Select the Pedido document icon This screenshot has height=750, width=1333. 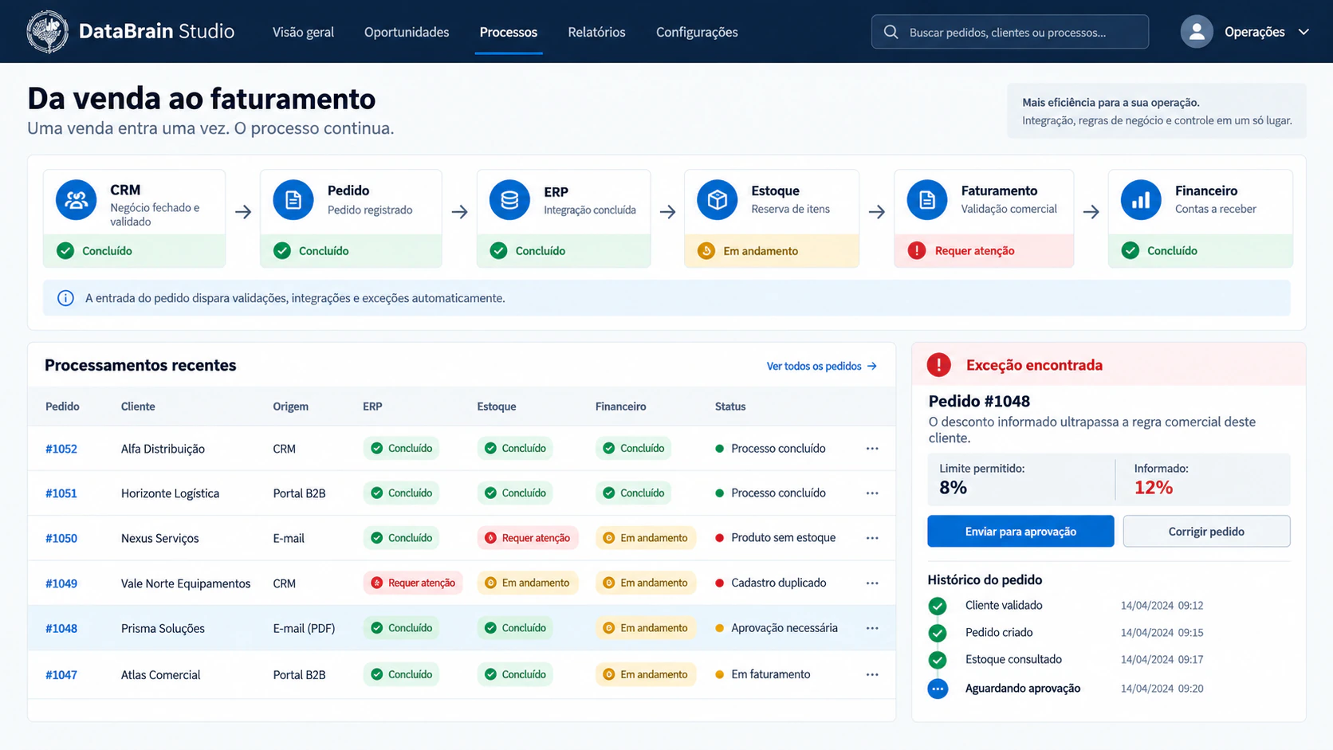tap(293, 200)
